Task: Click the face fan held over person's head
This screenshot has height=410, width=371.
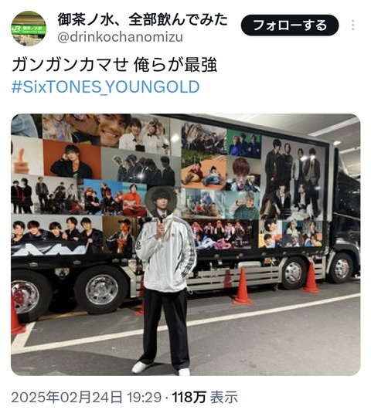Action: (x=162, y=202)
